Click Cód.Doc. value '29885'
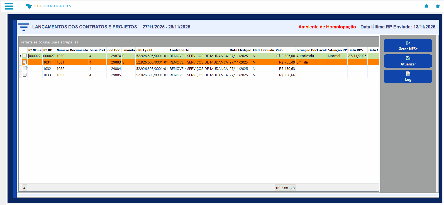Image resolution: width=444 pixels, height=205 pixels. click(x=114, y=75)
